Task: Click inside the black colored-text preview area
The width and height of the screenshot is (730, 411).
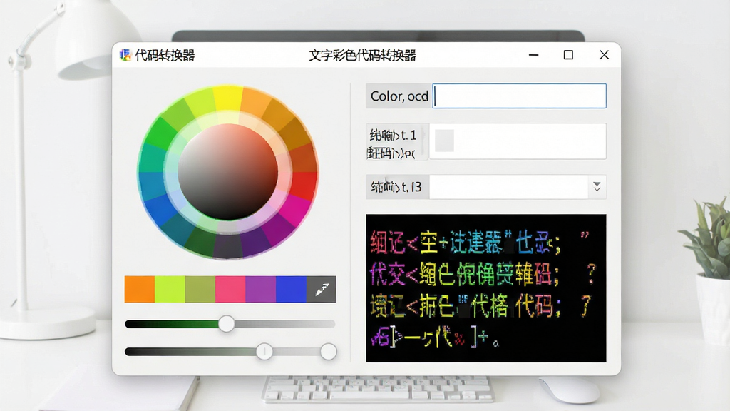Action: (486, 288)
